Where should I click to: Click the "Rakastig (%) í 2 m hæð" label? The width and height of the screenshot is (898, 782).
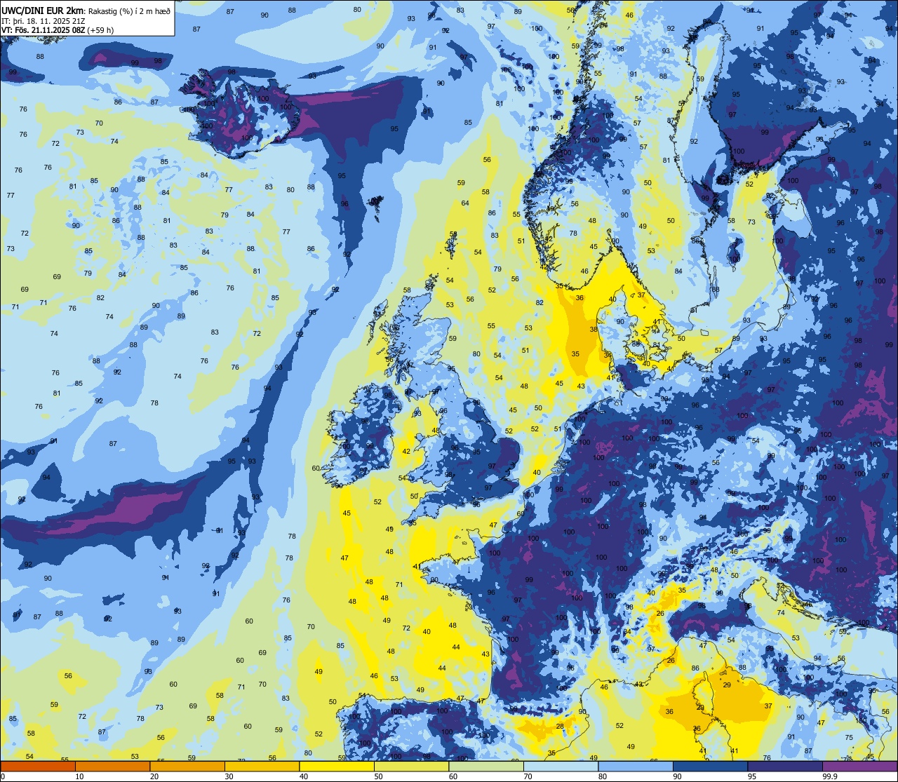pos(129,11)
